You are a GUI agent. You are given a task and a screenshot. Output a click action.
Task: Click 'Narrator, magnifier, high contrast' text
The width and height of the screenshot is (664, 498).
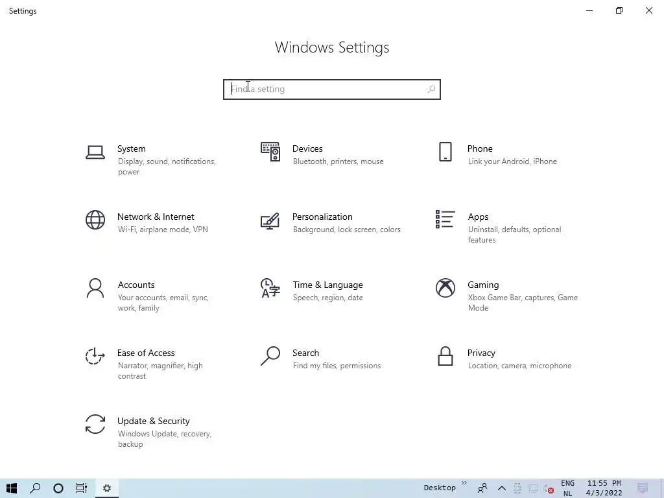160,371
